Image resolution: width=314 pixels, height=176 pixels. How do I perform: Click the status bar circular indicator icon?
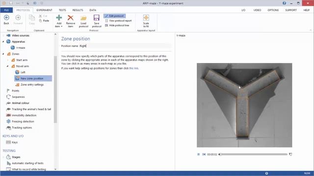click(266, 174)
